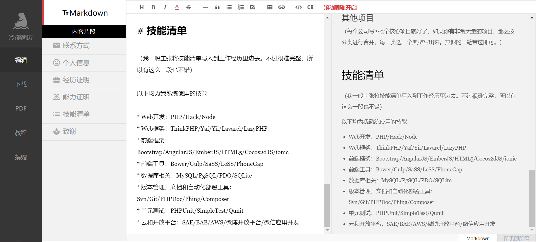536x242 pixels.
Task: Click the smiley icon beside 个人信息
Action: point(56,63)
